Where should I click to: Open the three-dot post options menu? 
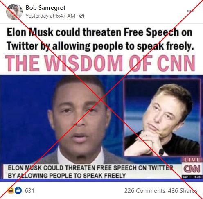coord(190,11)
